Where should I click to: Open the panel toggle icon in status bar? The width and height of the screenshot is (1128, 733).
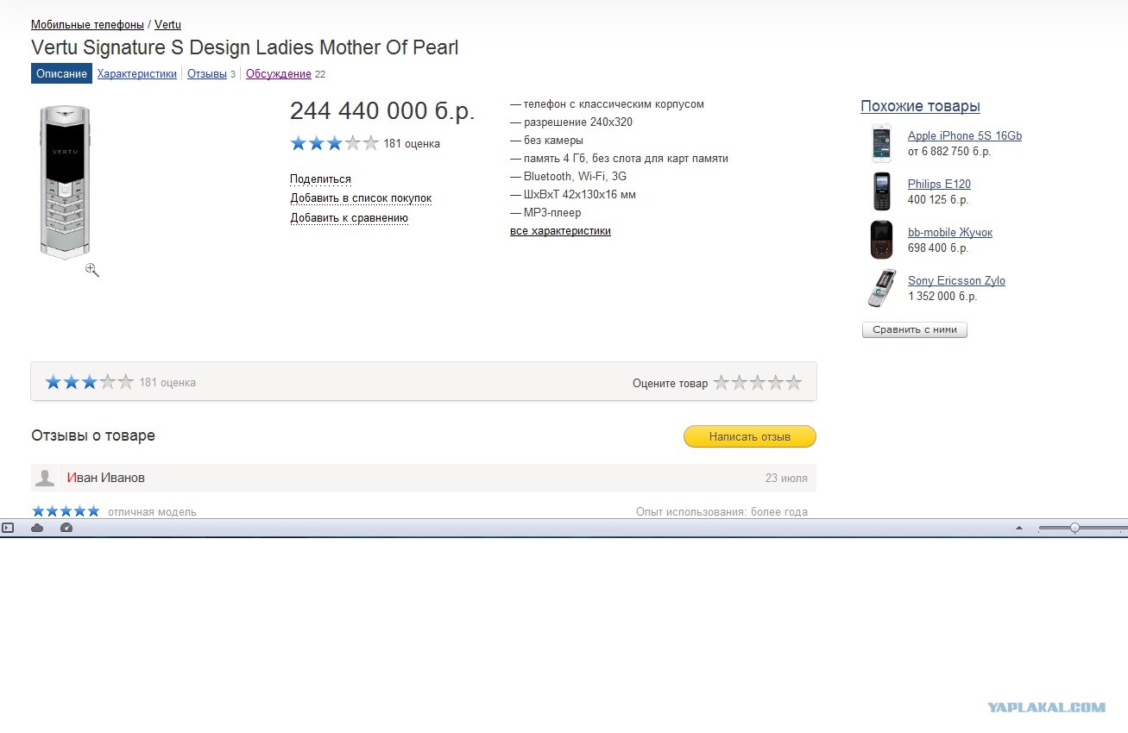click(8, 528)
